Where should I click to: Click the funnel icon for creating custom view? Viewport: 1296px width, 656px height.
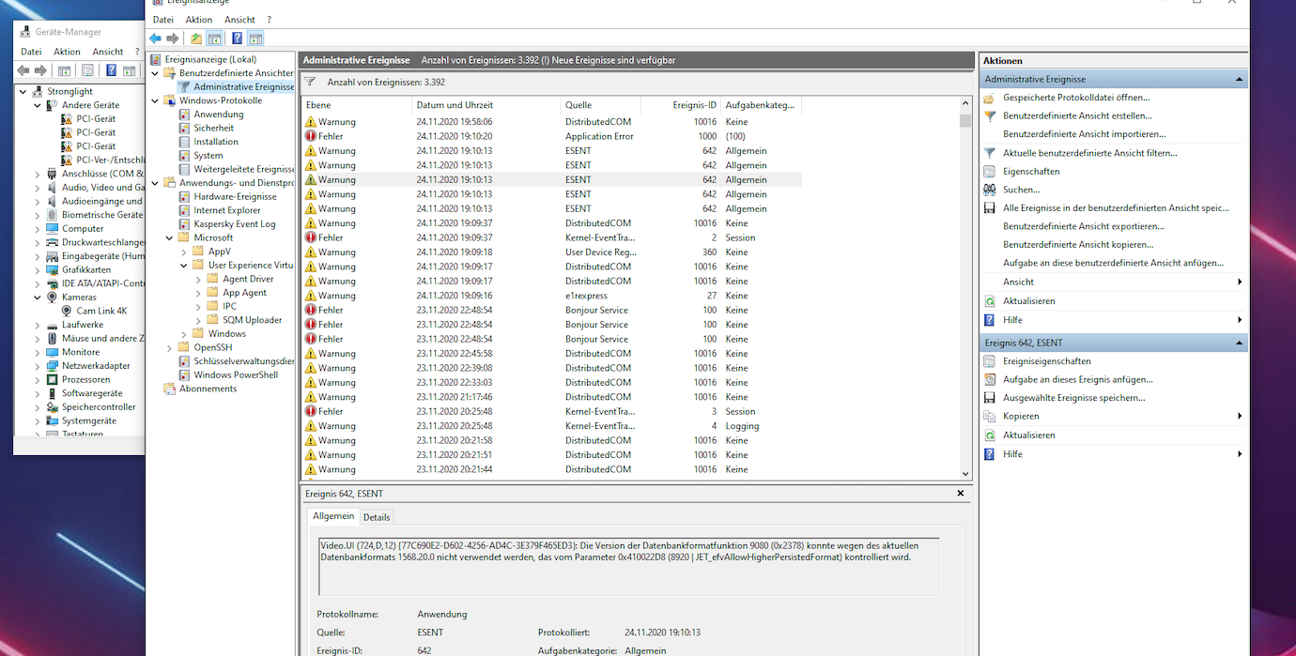tap(989, 116)
